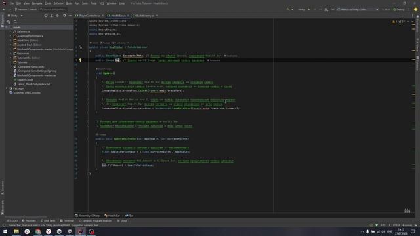The width and height of the screenshot is (420, 236).
Task: Open the Explorer panel settings gear
Action: (64, 16)
